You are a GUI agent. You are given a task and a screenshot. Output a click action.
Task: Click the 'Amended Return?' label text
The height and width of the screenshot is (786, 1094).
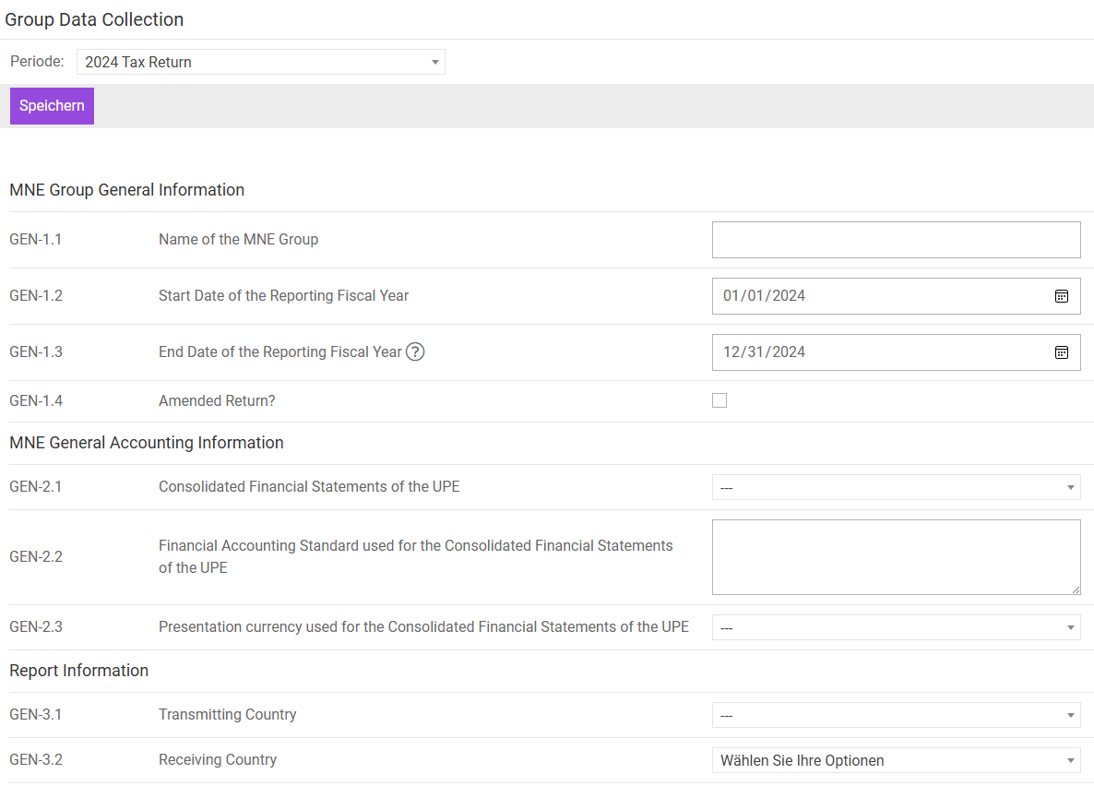click(x=217, y=400)
